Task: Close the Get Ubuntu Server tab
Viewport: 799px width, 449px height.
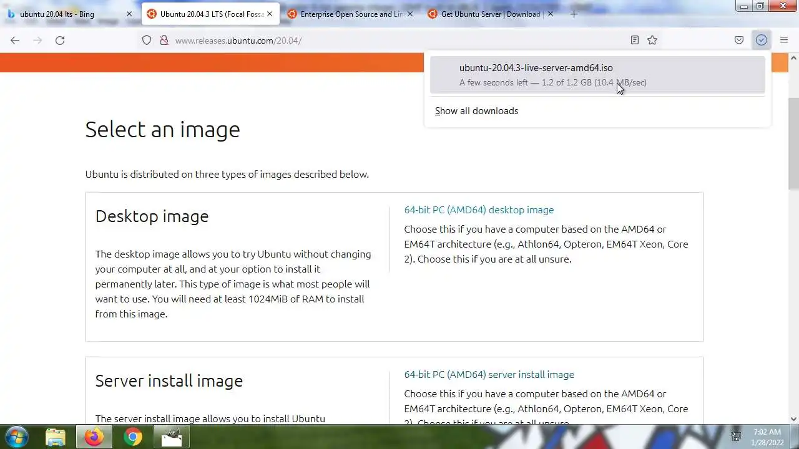Action: [550, 14]
